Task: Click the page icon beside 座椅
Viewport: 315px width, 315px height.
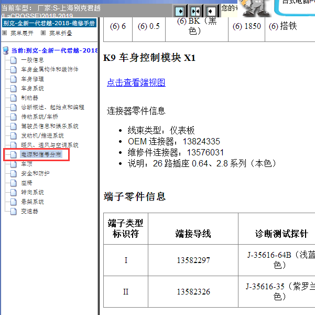Action: [14, 183]
